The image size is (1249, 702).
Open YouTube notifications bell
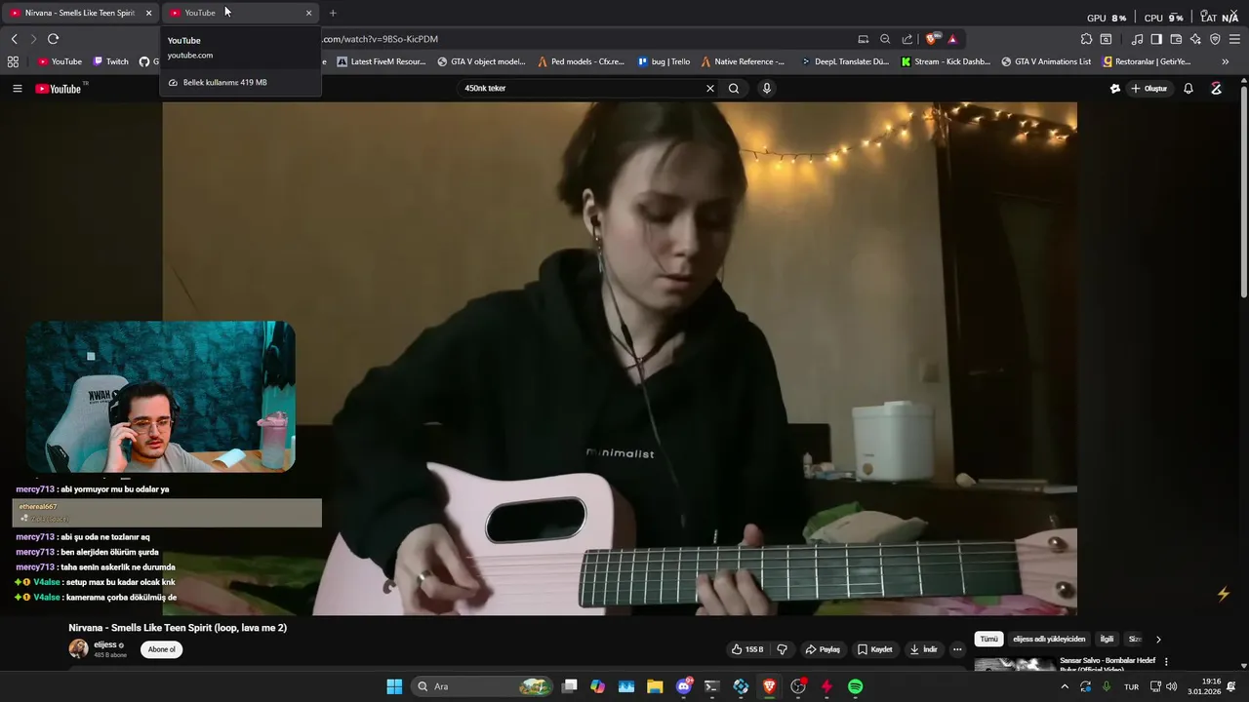[1189, 89]
